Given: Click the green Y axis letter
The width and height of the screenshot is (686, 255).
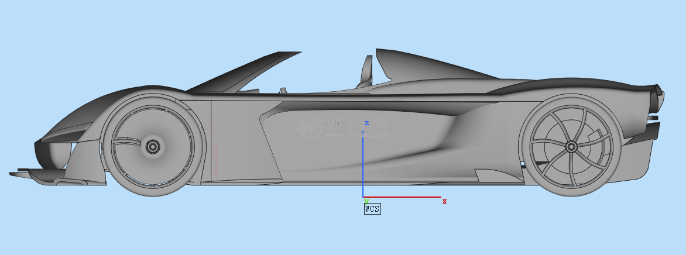Looking at the screenshot, I should click(366, 201).
